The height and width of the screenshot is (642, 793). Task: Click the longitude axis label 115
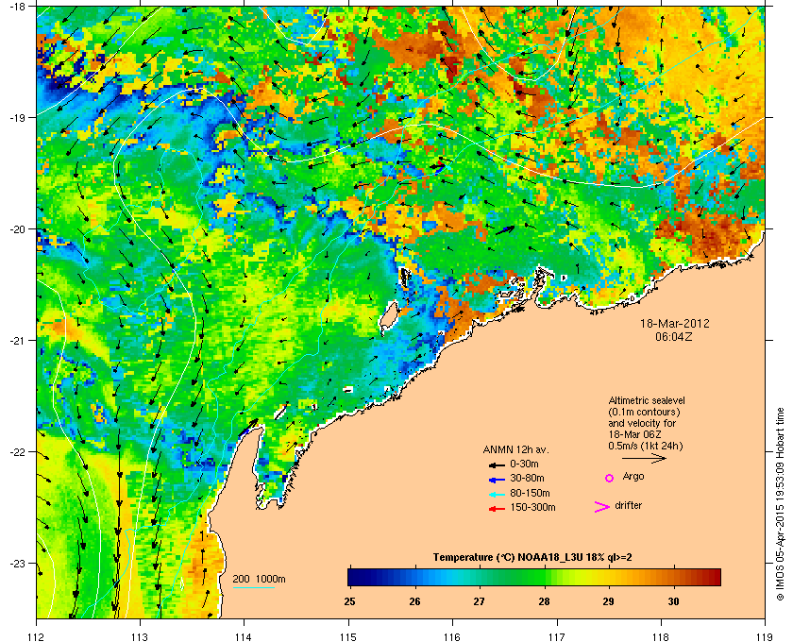tap(348, 637)
